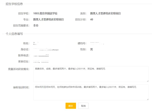This screenshot has height=111, width=152.
Task: Click the 个人信息填写 section heading
Action: pyautogui.click(x=14, y=34)
